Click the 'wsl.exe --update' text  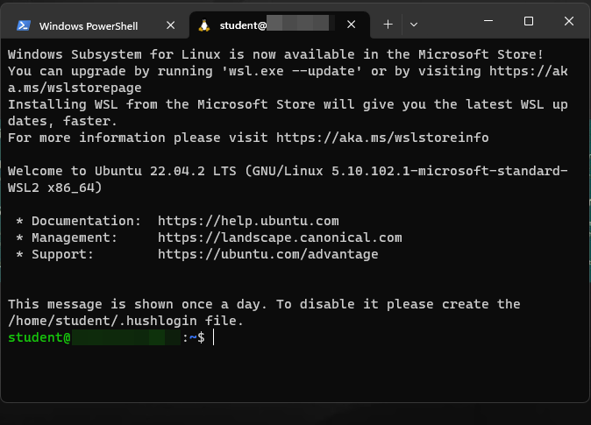pyautogui.click(x=292, y=71)
